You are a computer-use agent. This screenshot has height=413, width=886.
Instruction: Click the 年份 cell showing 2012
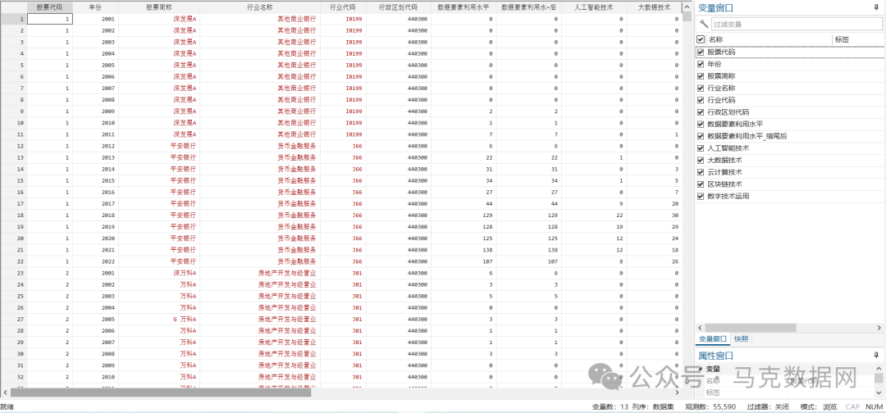coord(95,146)
